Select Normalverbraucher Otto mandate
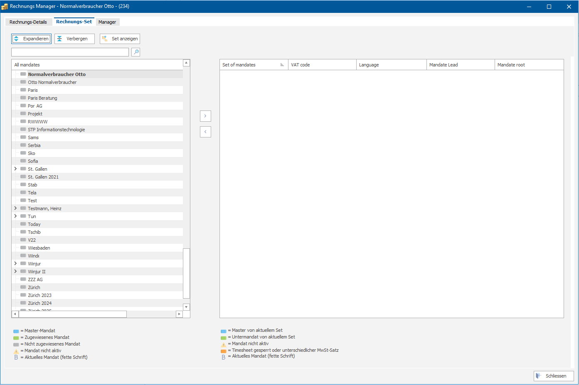 click(x=97, y=74)
